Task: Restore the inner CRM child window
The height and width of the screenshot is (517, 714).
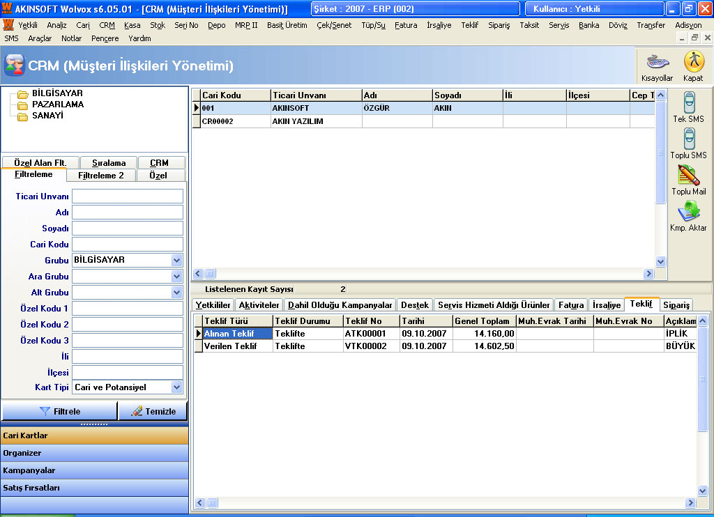Action: point(694,38)
